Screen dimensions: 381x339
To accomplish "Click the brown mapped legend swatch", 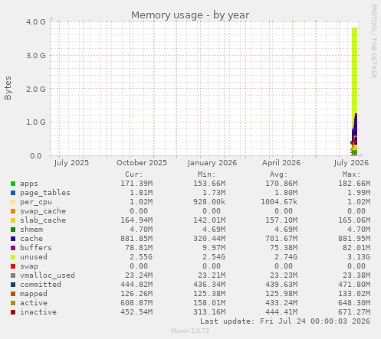I will tap(13, 294).
